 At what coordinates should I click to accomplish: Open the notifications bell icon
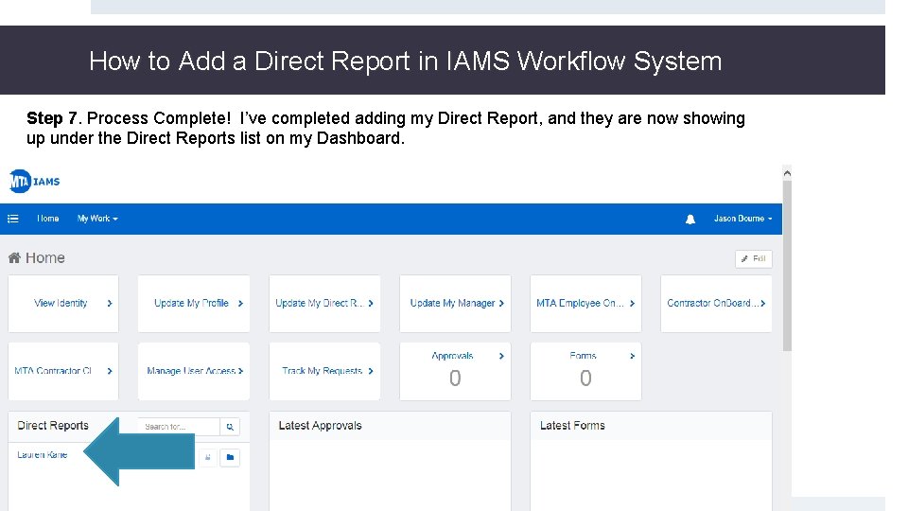(690, 219)
